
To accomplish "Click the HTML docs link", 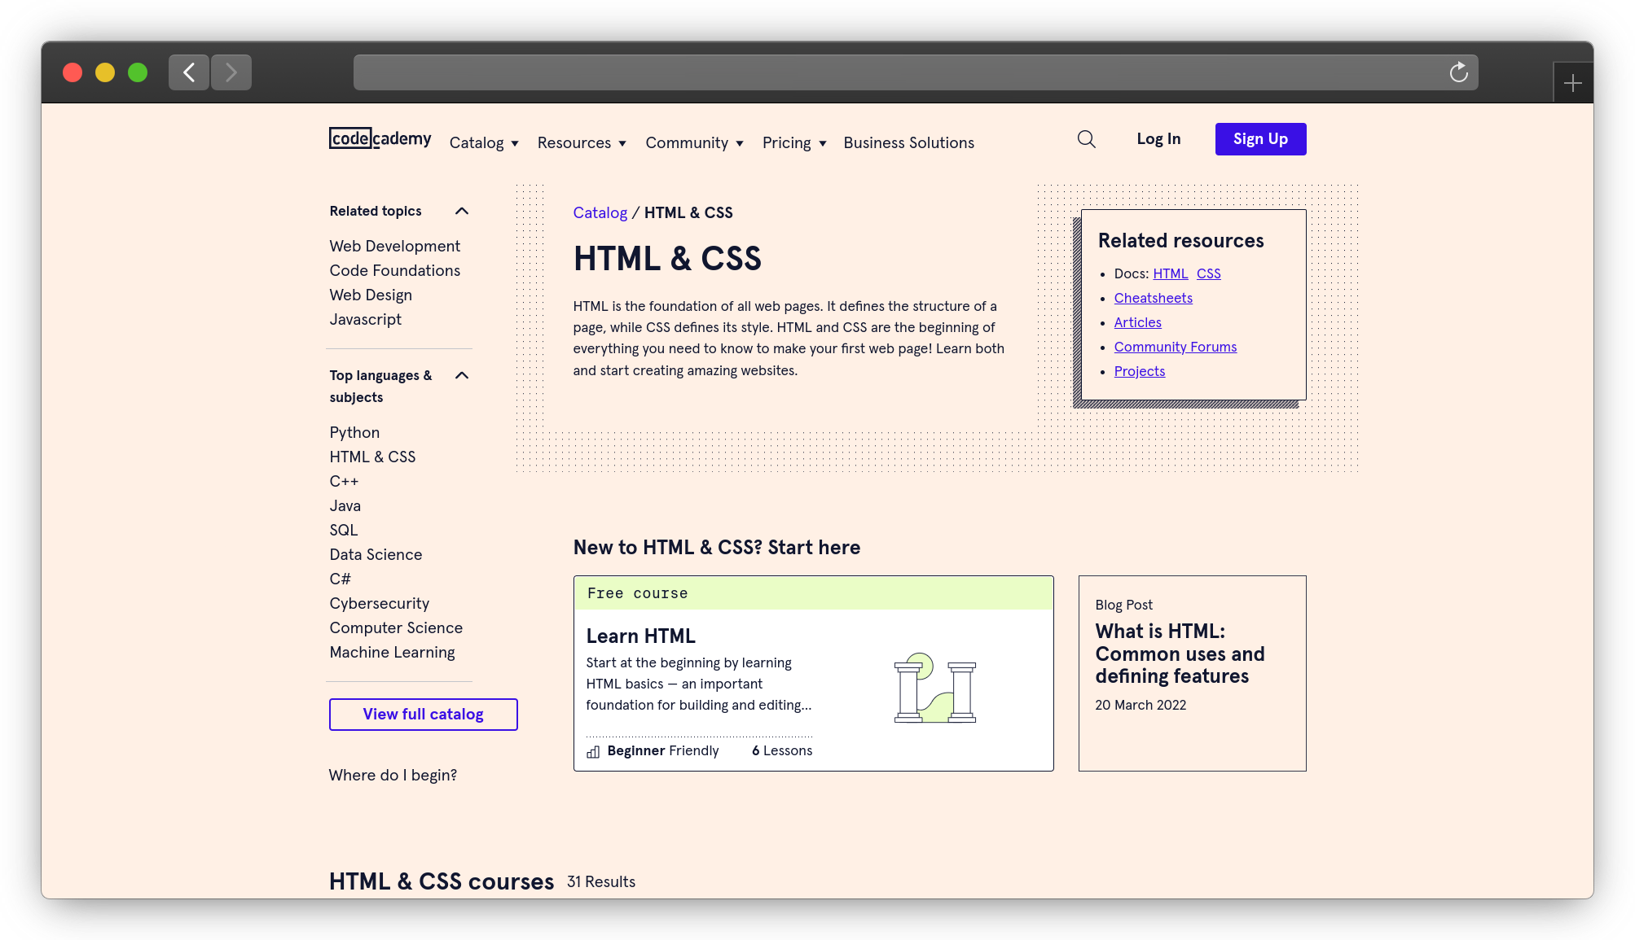I will 1169,273.
